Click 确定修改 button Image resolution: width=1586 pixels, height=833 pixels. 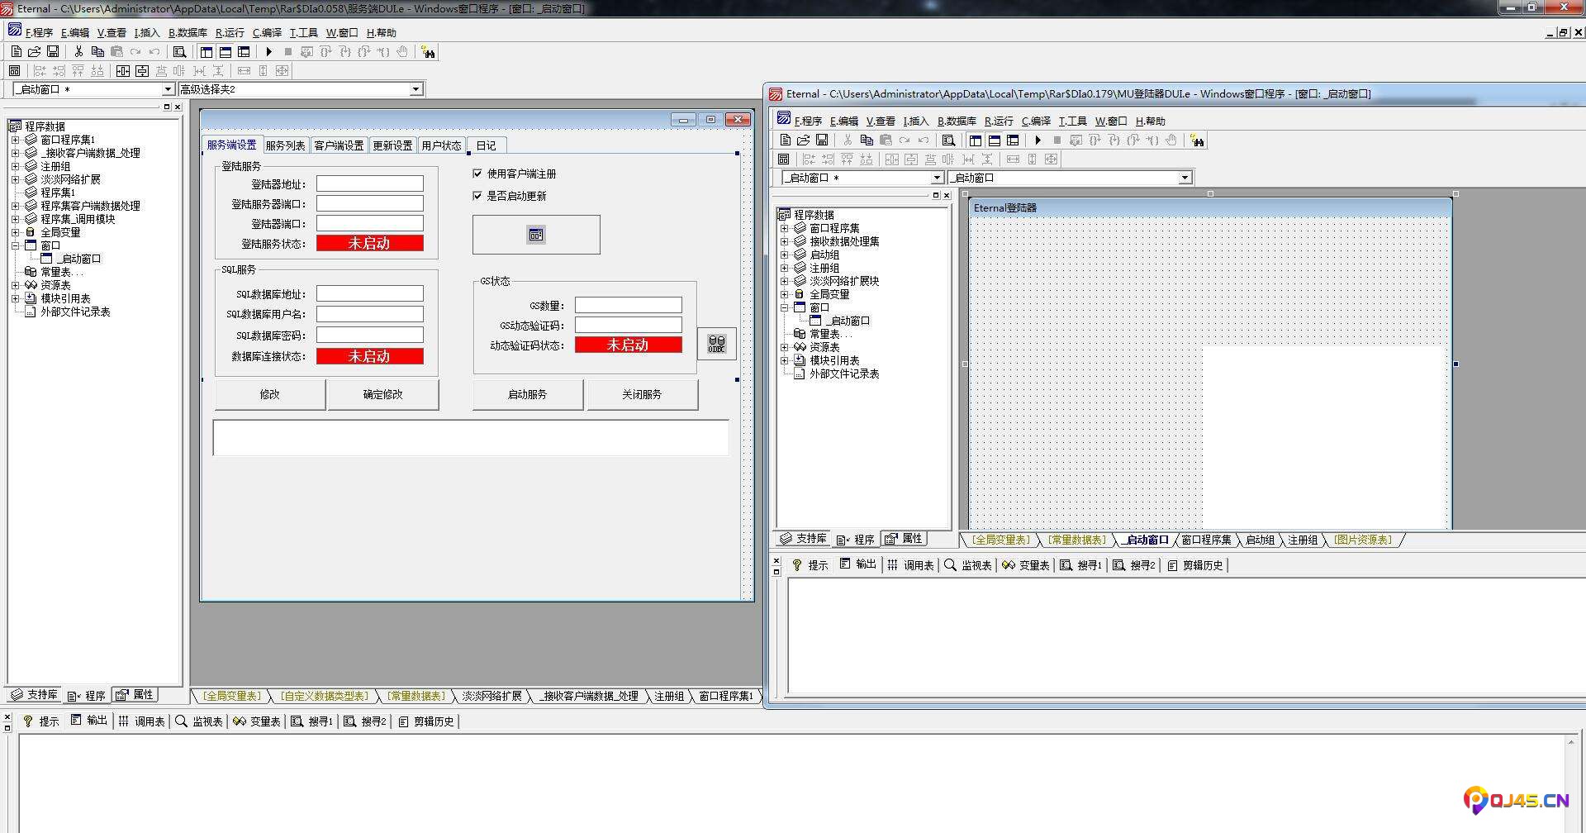(383, 394)
